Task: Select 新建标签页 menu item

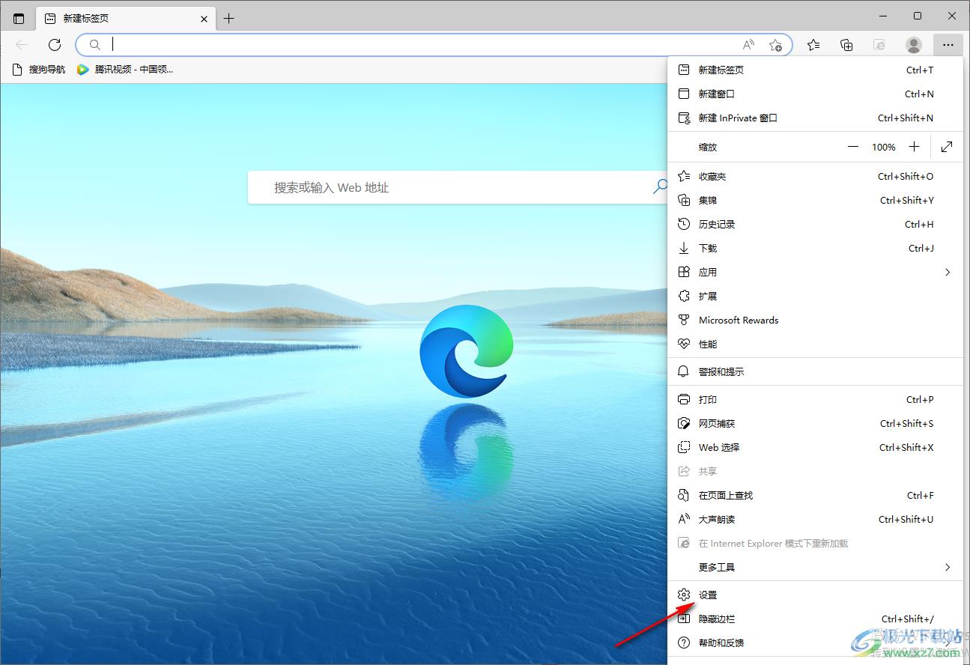Action: (815, 70)
